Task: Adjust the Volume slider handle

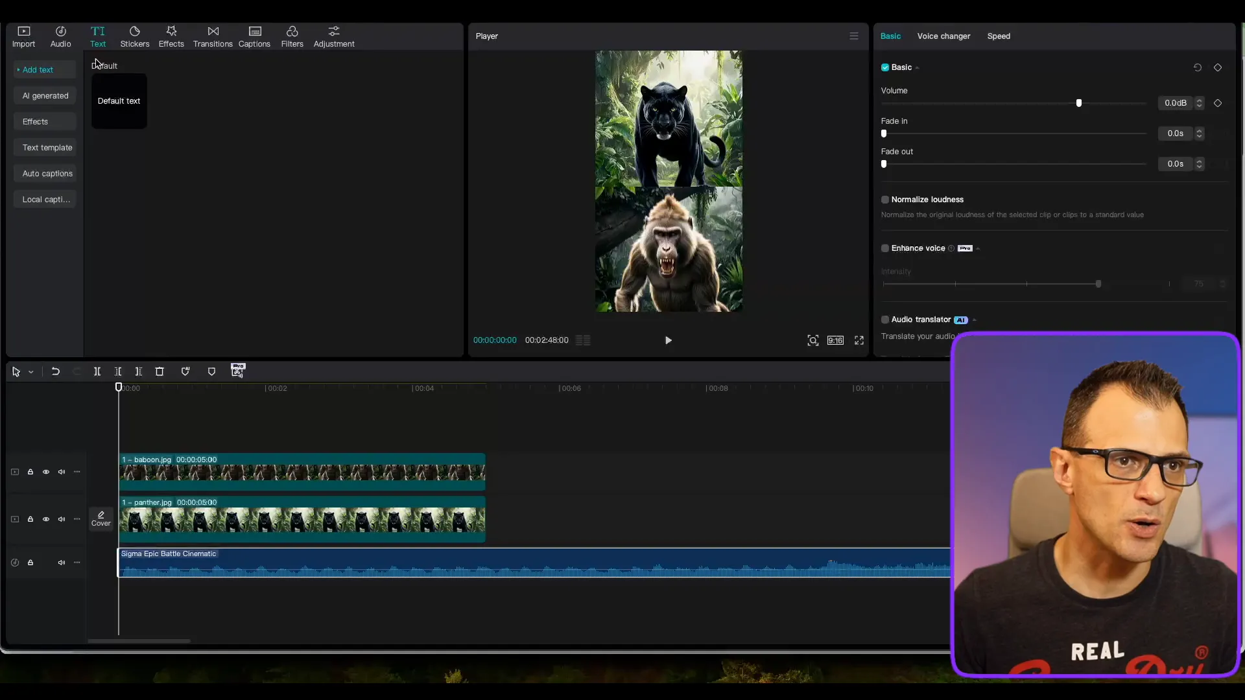Action: [1079, 103]
